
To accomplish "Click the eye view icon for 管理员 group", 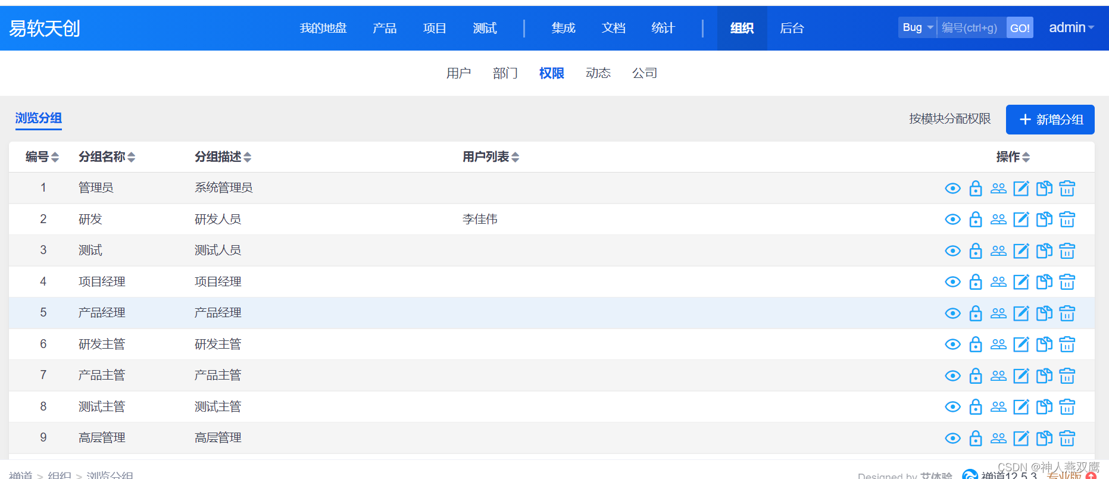I will (952, 189).
